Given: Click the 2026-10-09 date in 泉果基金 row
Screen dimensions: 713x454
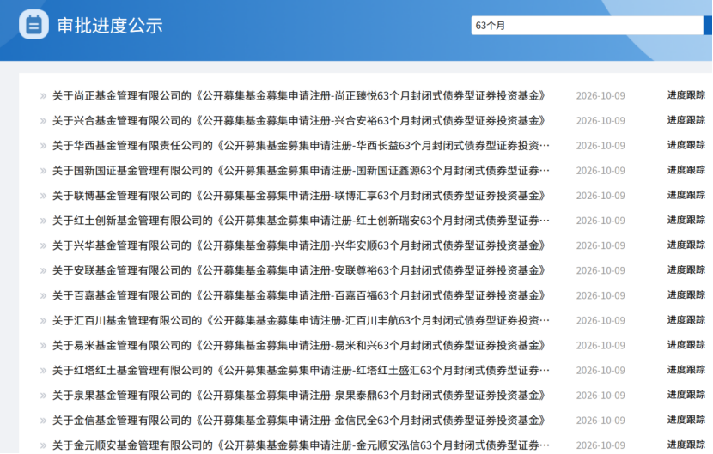Looking at the screenshot, I should tap(600, 396).
